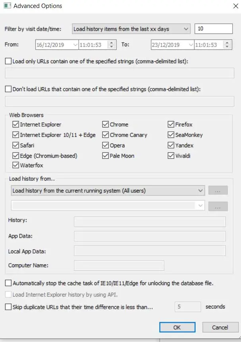Check the Don't load URLs checkbox
Screen dimensions: 241x342
coord(8,89)
